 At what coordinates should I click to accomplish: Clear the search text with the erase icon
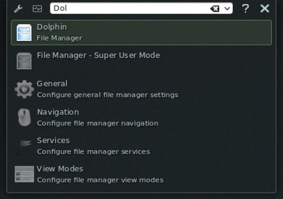point(215,9)
